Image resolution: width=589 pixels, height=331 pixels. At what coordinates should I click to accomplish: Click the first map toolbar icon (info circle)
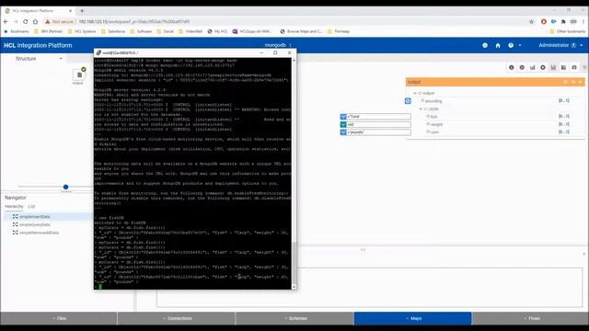click(x=512, y=67)
